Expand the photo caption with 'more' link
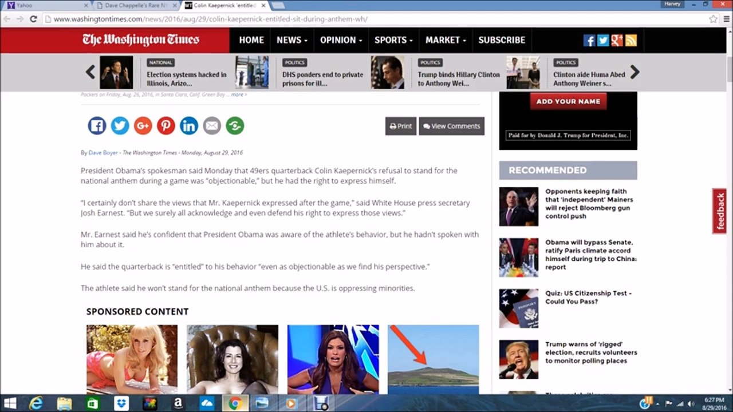The height and width of the screenshot is (412, 733). (x=239, y=94)
